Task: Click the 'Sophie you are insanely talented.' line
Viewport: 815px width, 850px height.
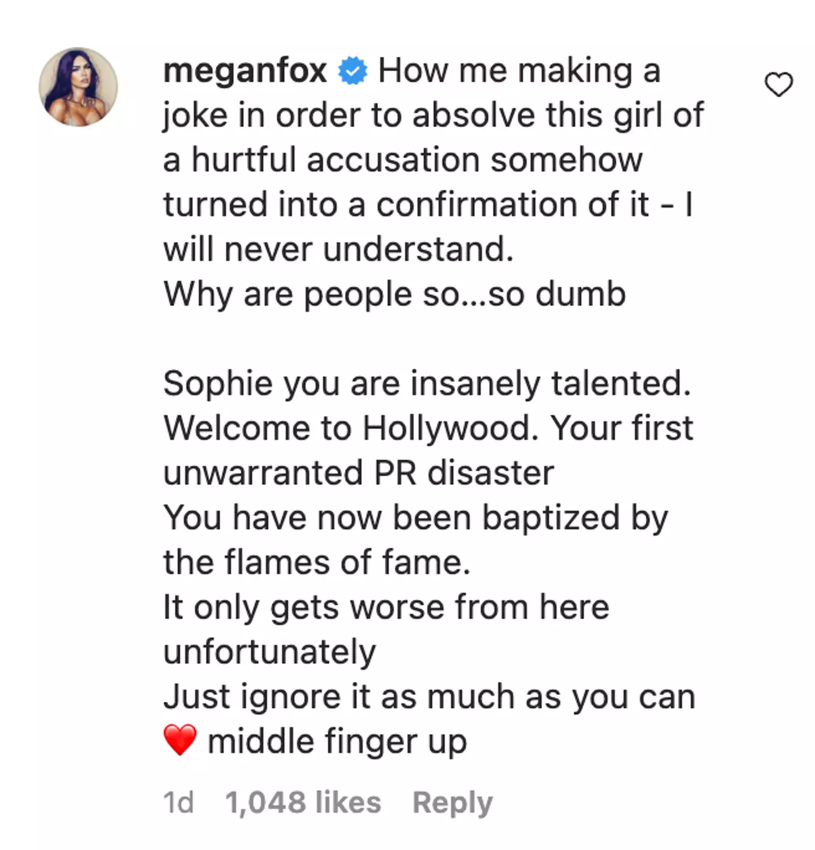Action: pos(427,383)
